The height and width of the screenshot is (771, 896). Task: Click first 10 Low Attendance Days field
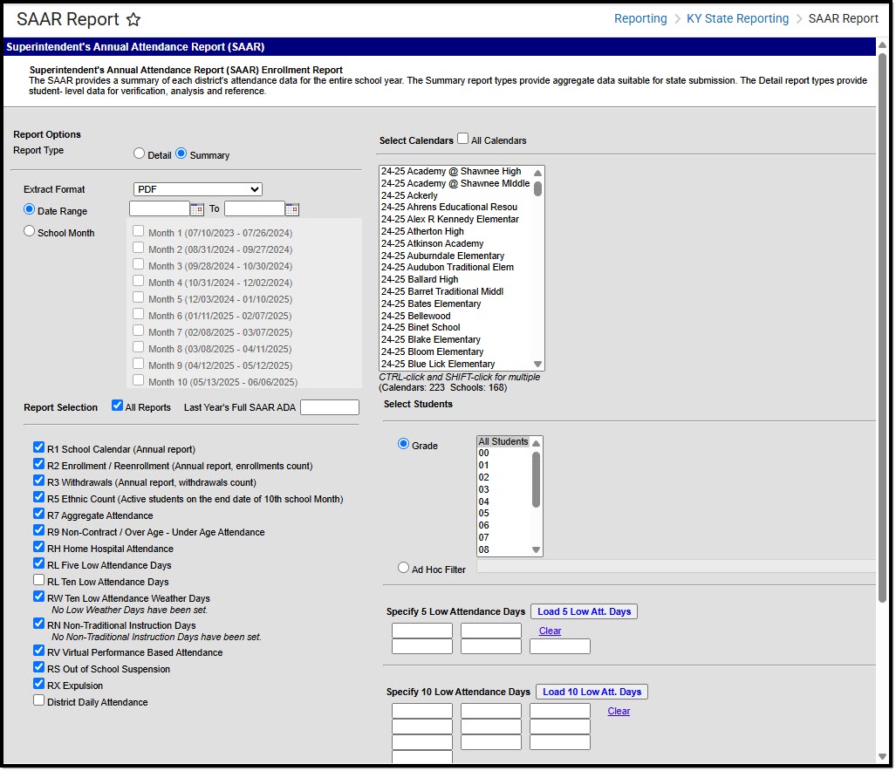pos(422,712)
